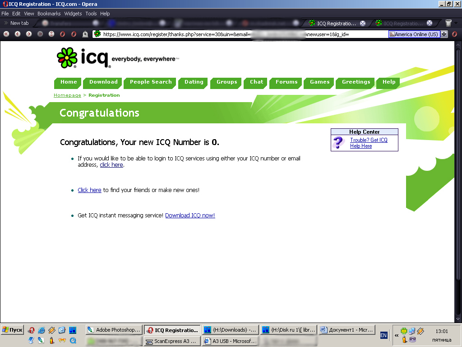Switch to Adobe Photoshop taskbar button
Image resolution: width=462 pixels, height=347 pixels.
[114, 330]
